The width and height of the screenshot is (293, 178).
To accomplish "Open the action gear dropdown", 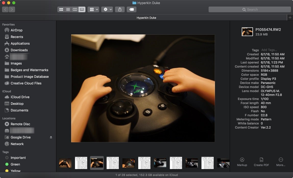I will coord(107,9).
